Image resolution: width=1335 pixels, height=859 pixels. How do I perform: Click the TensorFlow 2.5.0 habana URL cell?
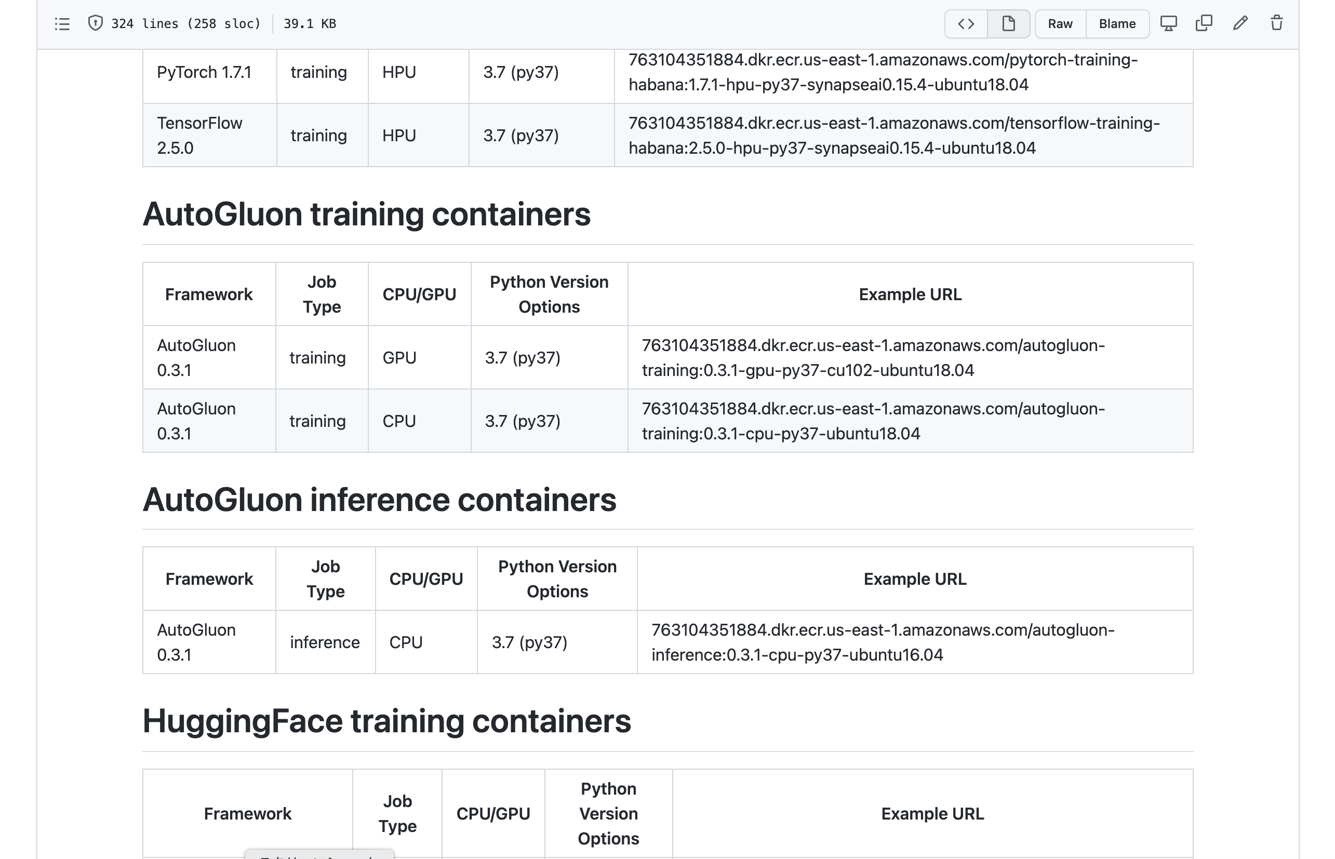pyautogui.click(x=893, y=136)
